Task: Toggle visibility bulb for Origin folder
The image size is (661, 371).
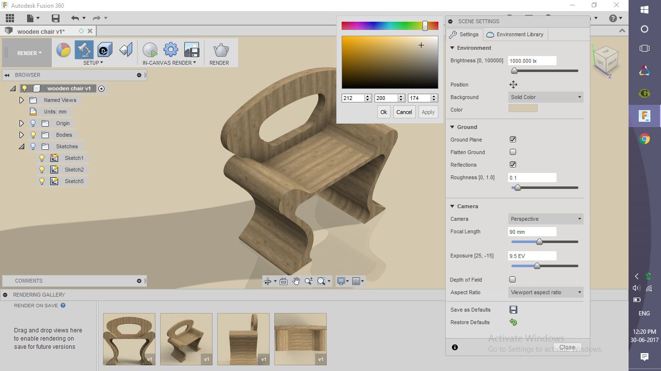Action: click(x=33, y=123)
